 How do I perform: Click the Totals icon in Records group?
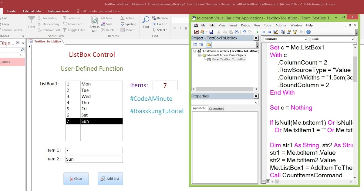pos(127,18)
